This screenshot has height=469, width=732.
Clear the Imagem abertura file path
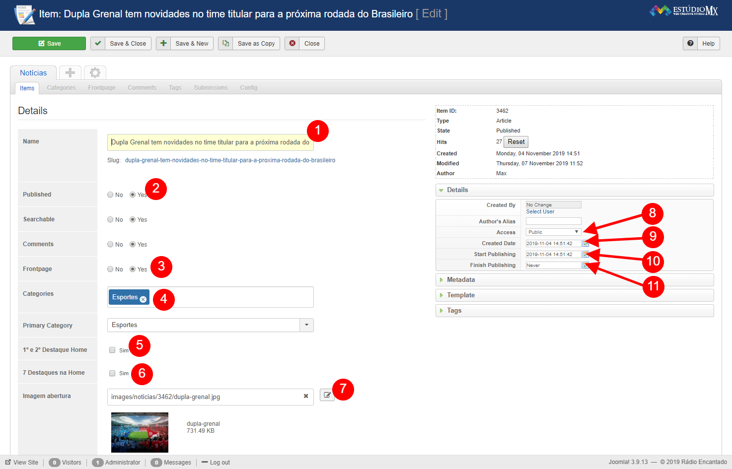(306, 396)
